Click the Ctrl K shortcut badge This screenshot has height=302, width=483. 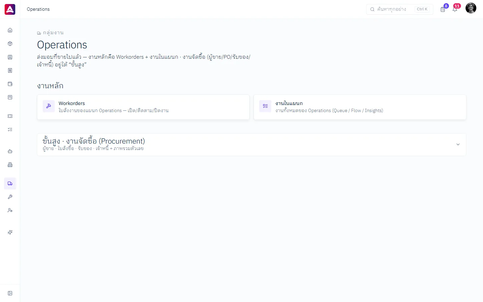pos(422,9)
